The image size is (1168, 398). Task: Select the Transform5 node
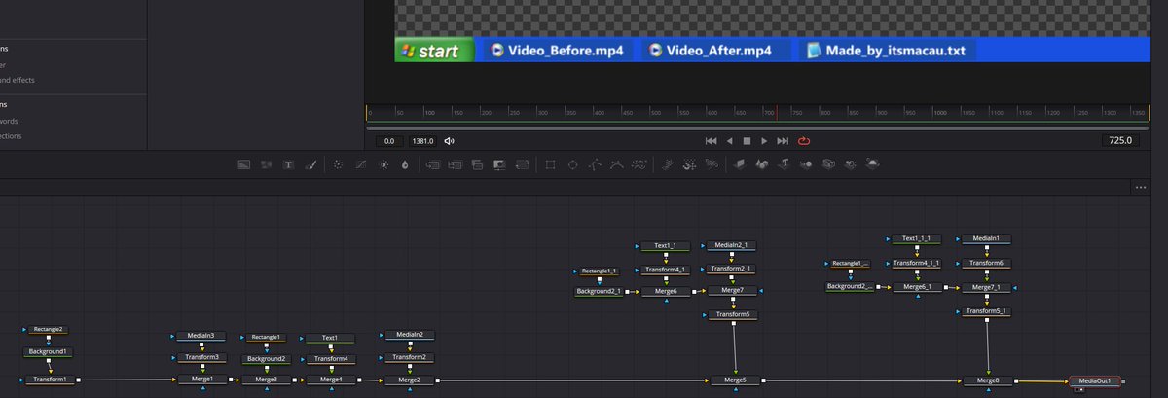pos(732,315)
